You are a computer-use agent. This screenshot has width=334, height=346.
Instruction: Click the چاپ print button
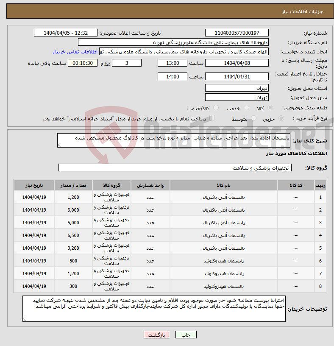click(x=186, y=335)
